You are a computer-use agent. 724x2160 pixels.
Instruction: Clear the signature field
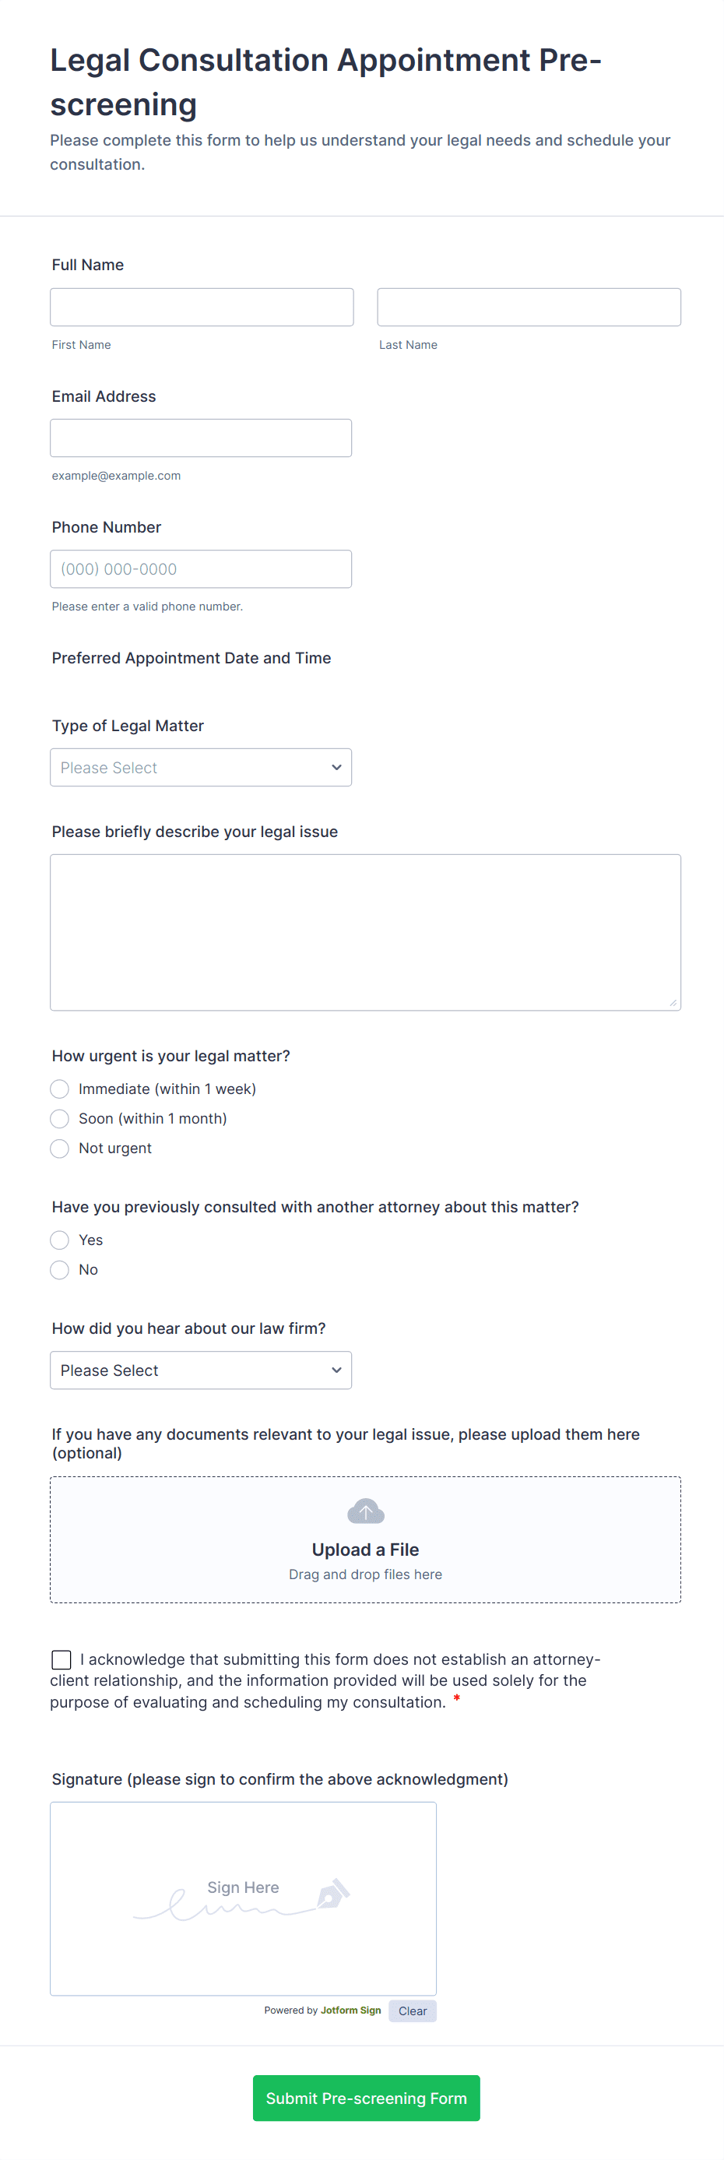413,2010
